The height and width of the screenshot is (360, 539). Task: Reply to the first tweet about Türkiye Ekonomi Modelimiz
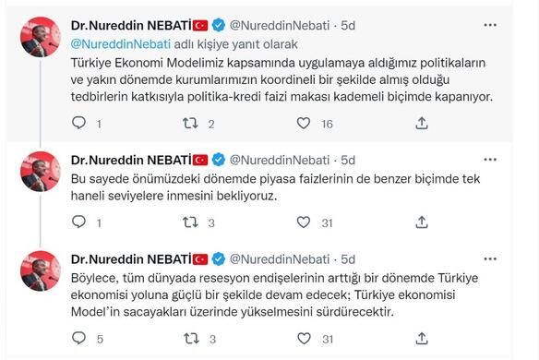coord(78,123)
